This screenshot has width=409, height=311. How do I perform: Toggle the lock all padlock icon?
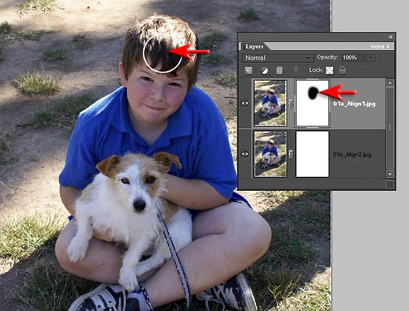pyautogui.click(x=343, y=70)
